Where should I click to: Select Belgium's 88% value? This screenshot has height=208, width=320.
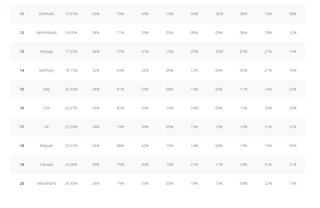point(120,146)
